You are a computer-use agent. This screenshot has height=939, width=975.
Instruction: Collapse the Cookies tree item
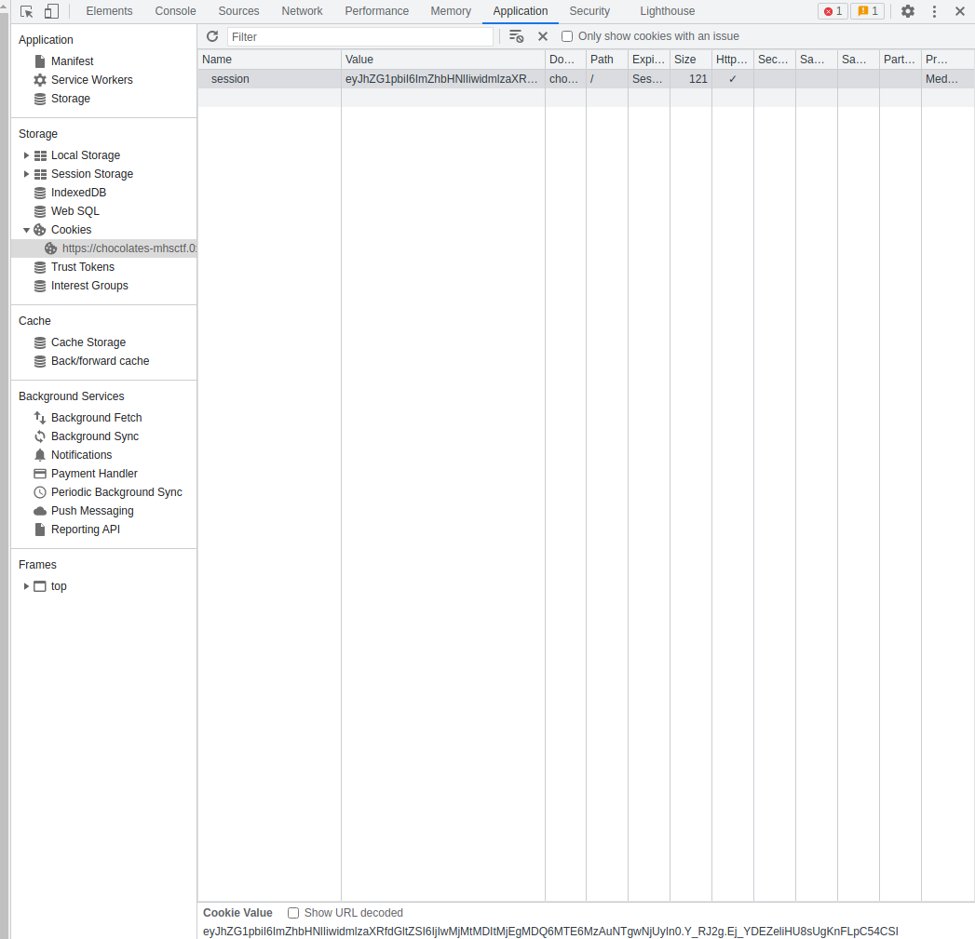coord(27,230)
